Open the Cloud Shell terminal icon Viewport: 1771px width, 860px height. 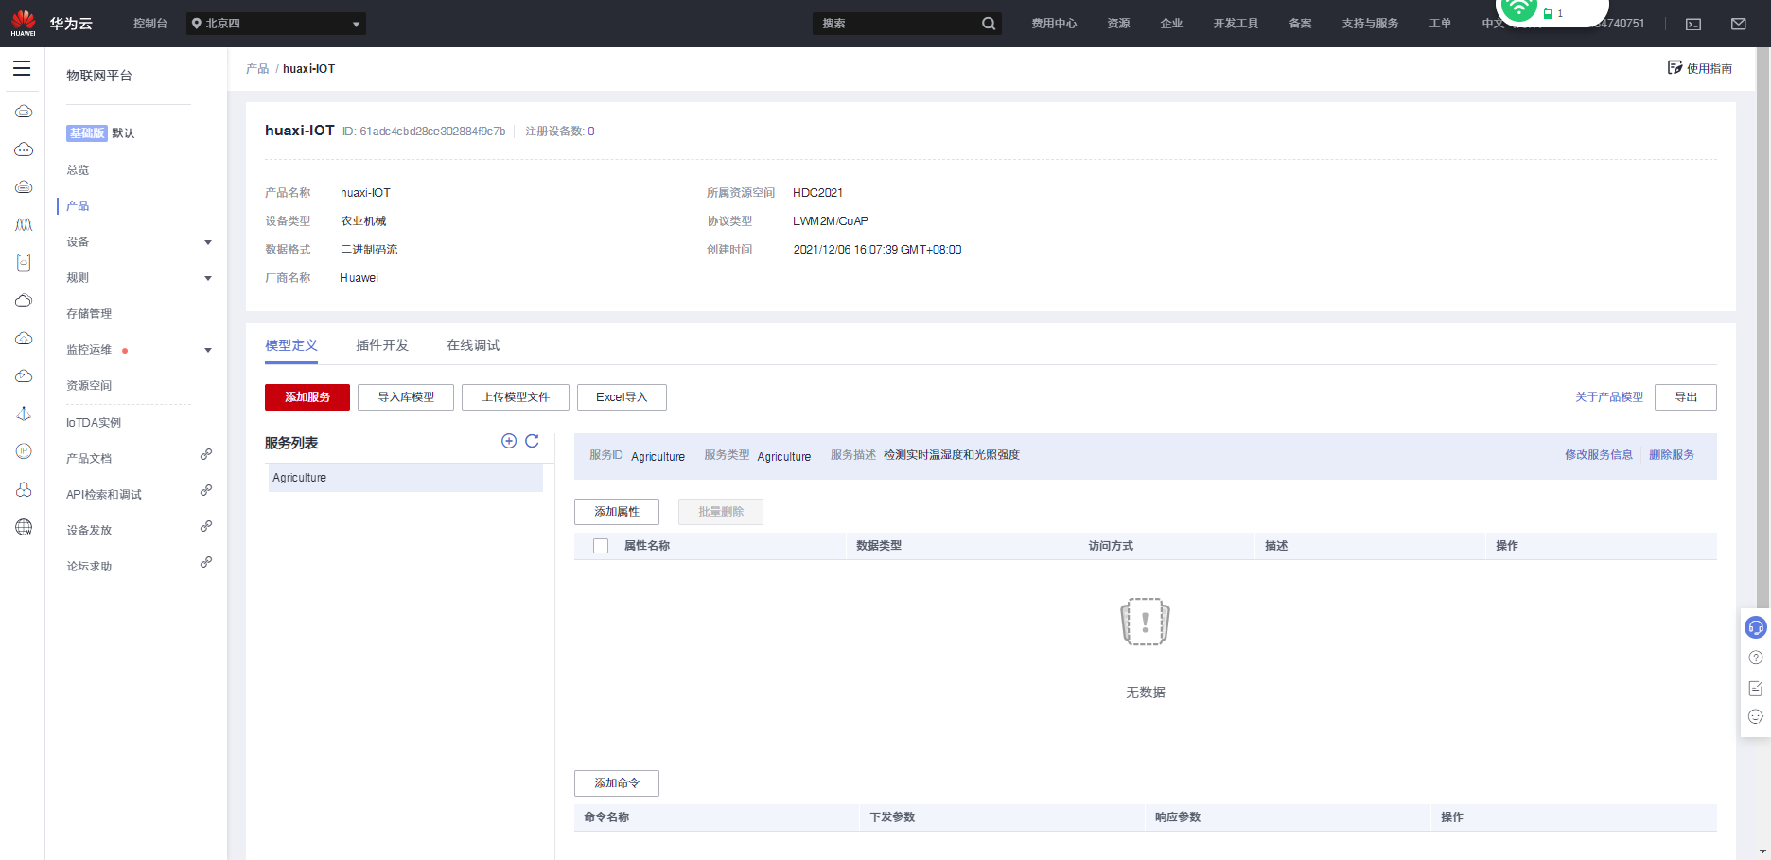pyautogui.click(x=1693, y=24)
